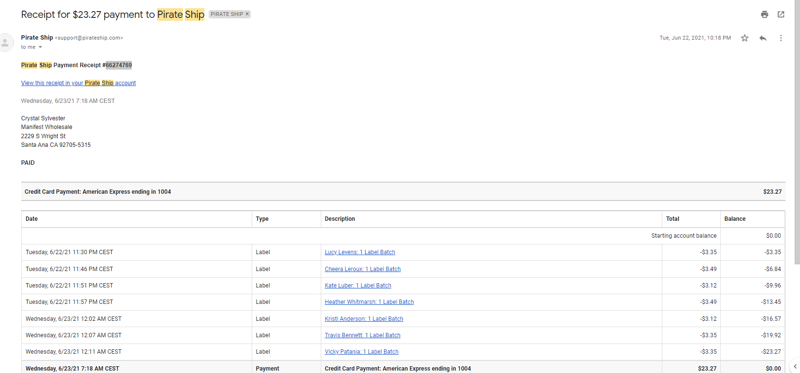
Task: Click the sender name Pirate Ship
Action: pos(37,38)
